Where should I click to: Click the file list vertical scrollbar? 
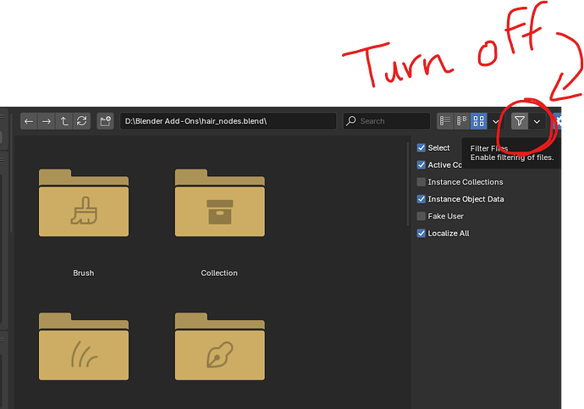[408, 185]
